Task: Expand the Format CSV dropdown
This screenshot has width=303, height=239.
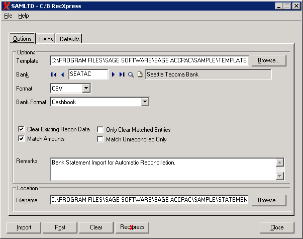Action: 86,89
